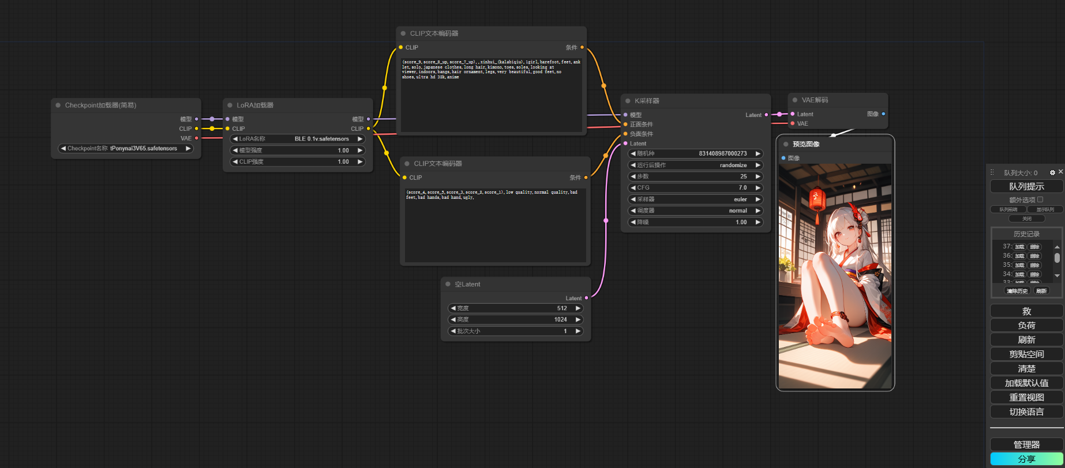Click the 重置视图 button
Screen dimensions: 1065x468
click(1026, 398)
